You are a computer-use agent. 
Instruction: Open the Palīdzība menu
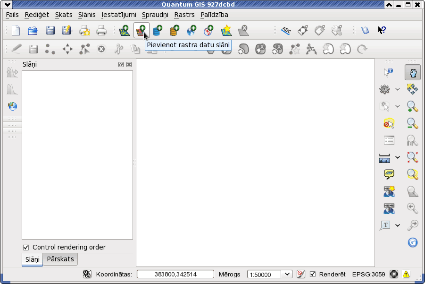215,15
